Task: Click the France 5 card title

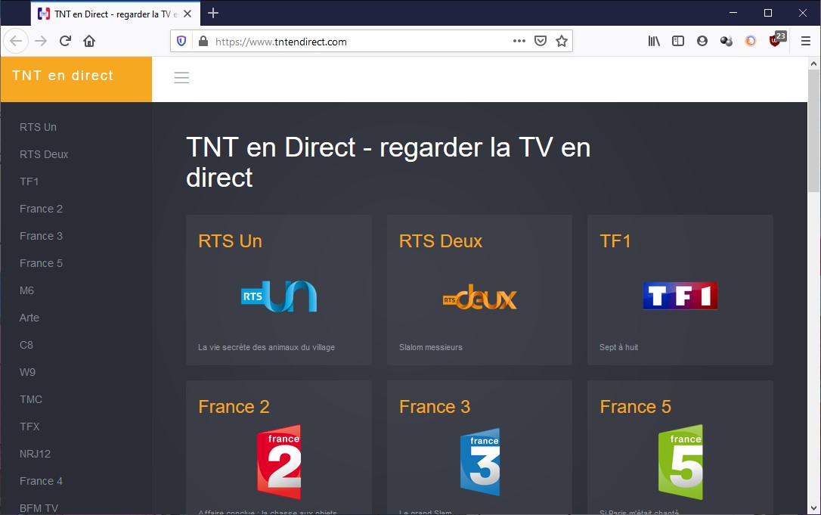Action: click(635, 407)
